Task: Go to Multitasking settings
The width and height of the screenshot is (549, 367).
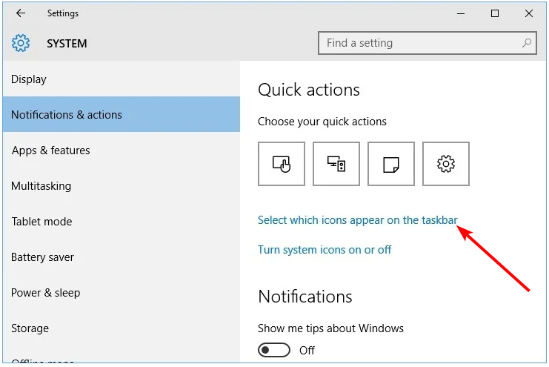Action: [41, 186]
